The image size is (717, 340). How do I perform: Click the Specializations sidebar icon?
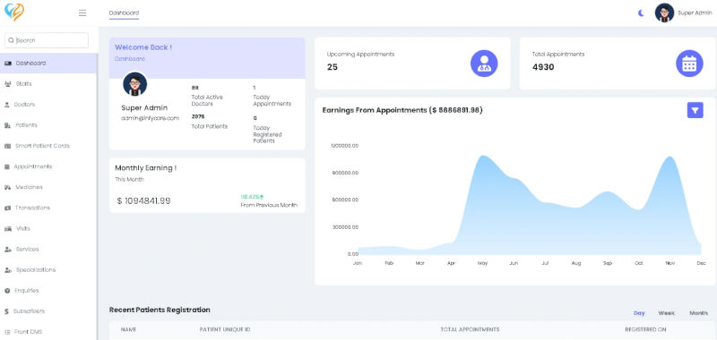pyautogui.click(x=8, y=269)
